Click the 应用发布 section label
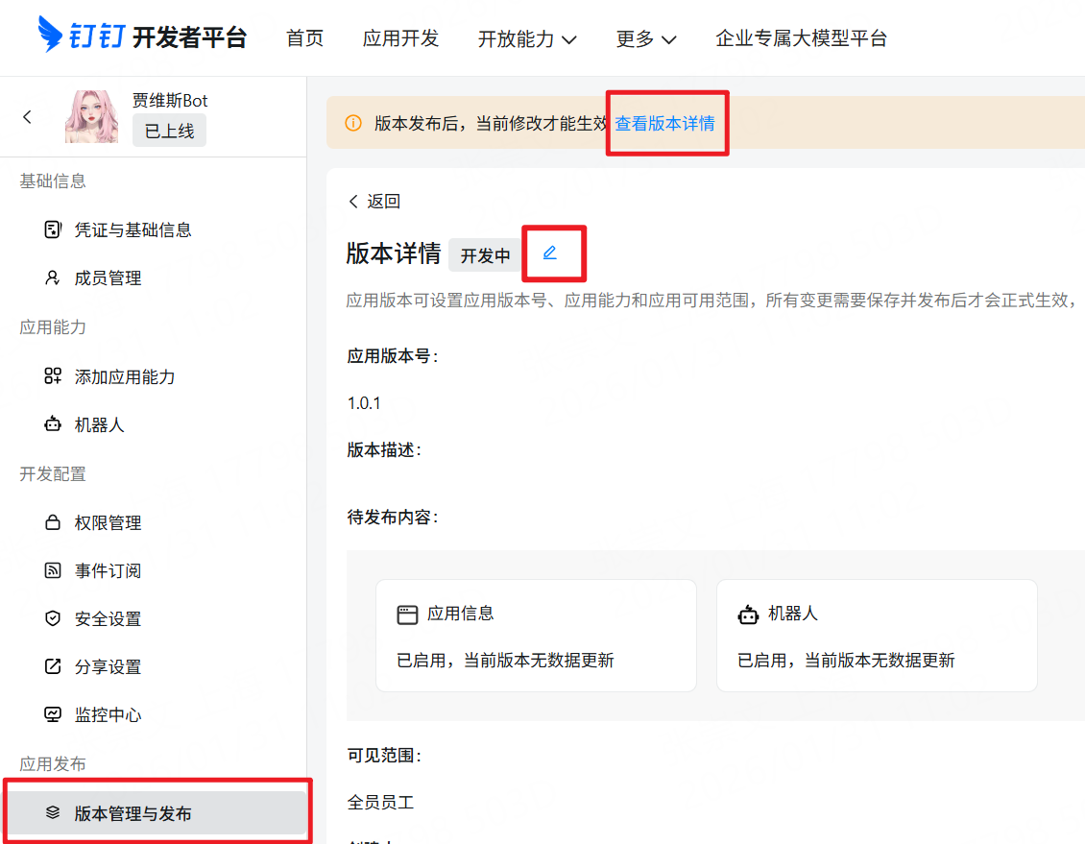This screenshot has height=844, width=1085. [53, 763]
